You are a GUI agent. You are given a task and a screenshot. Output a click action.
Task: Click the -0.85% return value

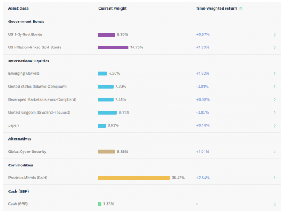(202, 112)
